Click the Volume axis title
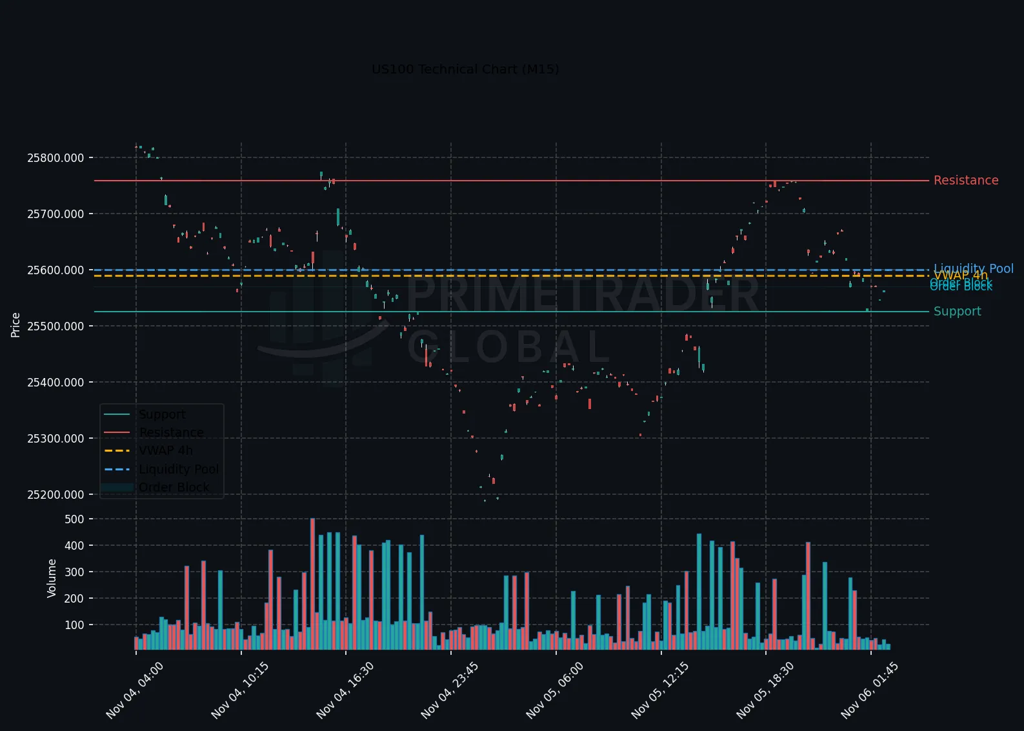This screenshot has width=1024, height=731. coord(52,579)
